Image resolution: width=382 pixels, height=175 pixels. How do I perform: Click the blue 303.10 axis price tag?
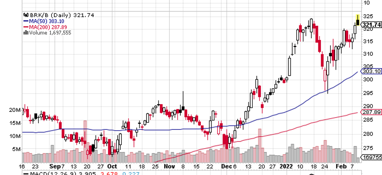(x=371, y=72)
